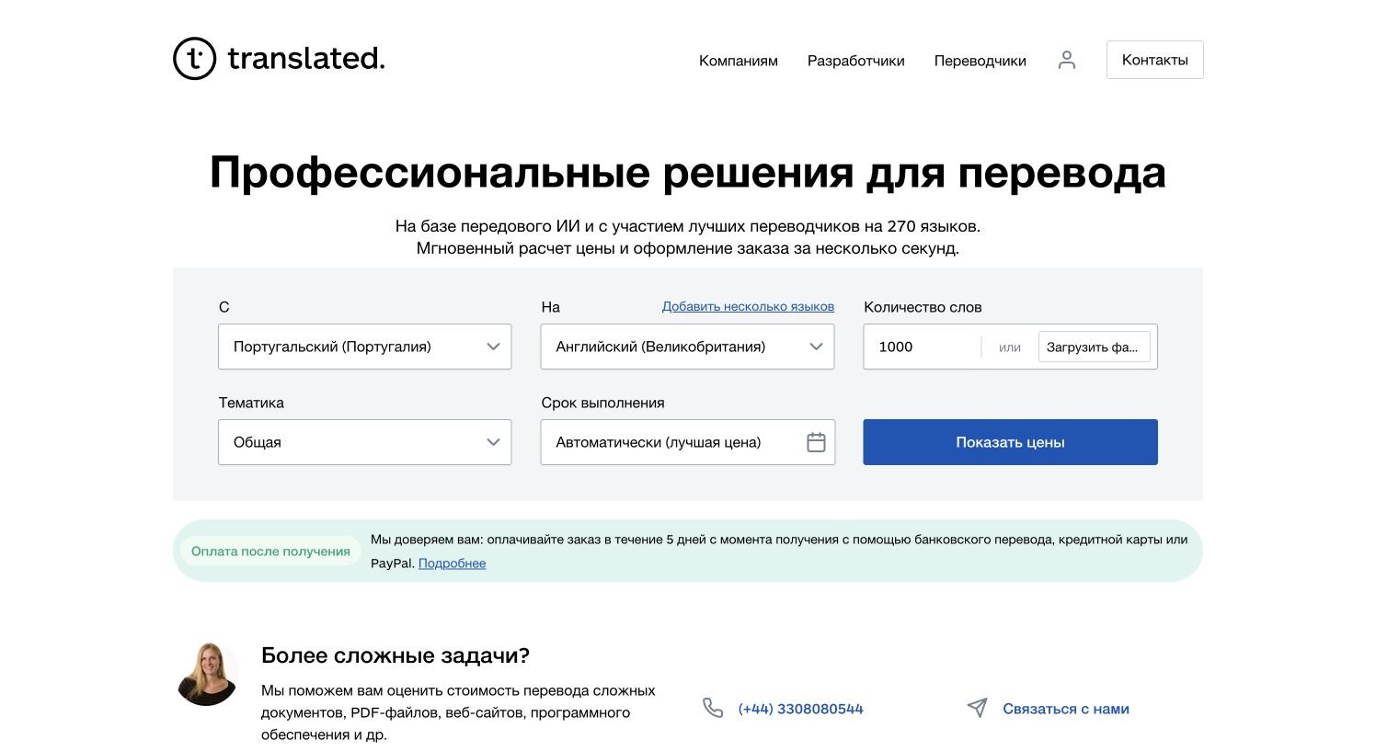Open the Тематика dropdown showing Общая
The height and width of the screenshot is (751, 1376).
(x=364, y=442)
